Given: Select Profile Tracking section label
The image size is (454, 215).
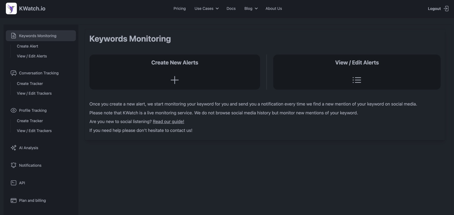Looking at the screenshot, I should pyautogui.click(x=33, y=110).
